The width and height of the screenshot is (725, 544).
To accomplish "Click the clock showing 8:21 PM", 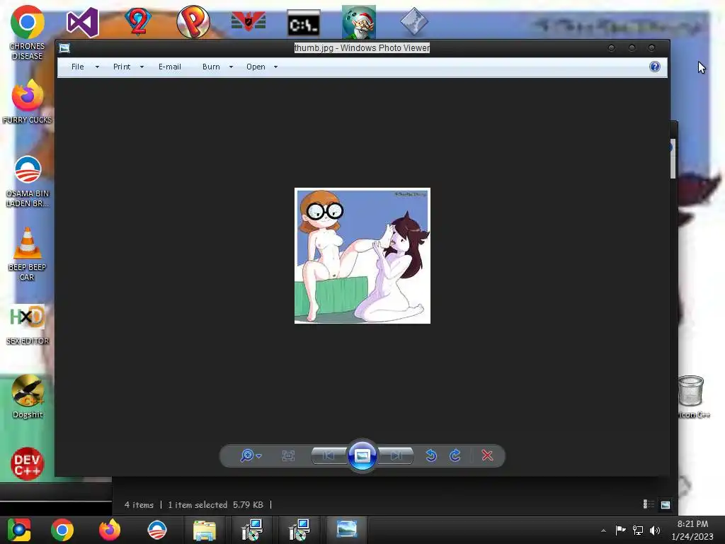I will pyautogui.click(x=692, y=530).
